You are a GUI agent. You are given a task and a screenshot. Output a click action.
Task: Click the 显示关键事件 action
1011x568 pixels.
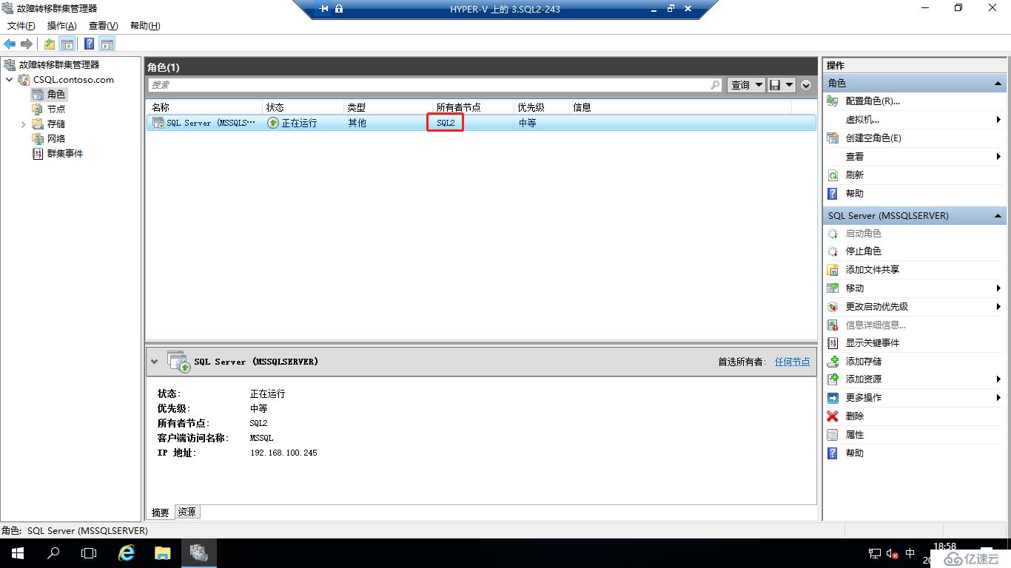pyautogui.click(x=873, y=343)
